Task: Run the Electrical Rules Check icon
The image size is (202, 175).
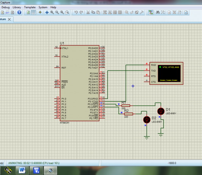Action: [186, 12]
